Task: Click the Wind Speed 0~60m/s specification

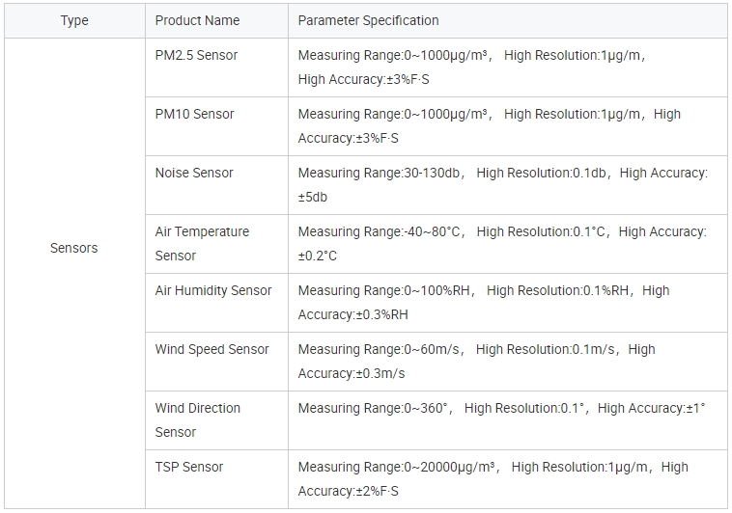Action: (476, 361)
